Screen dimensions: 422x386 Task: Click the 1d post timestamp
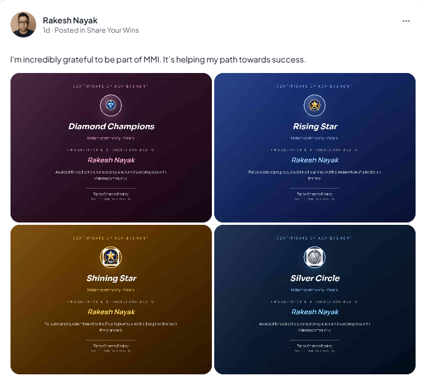46,30
